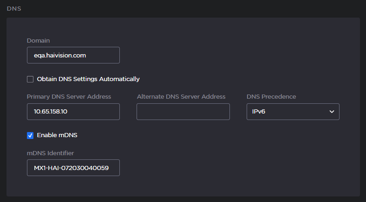Click the 'DNS Precedence' label
The image size is (366, 202).
coord(271,96)
